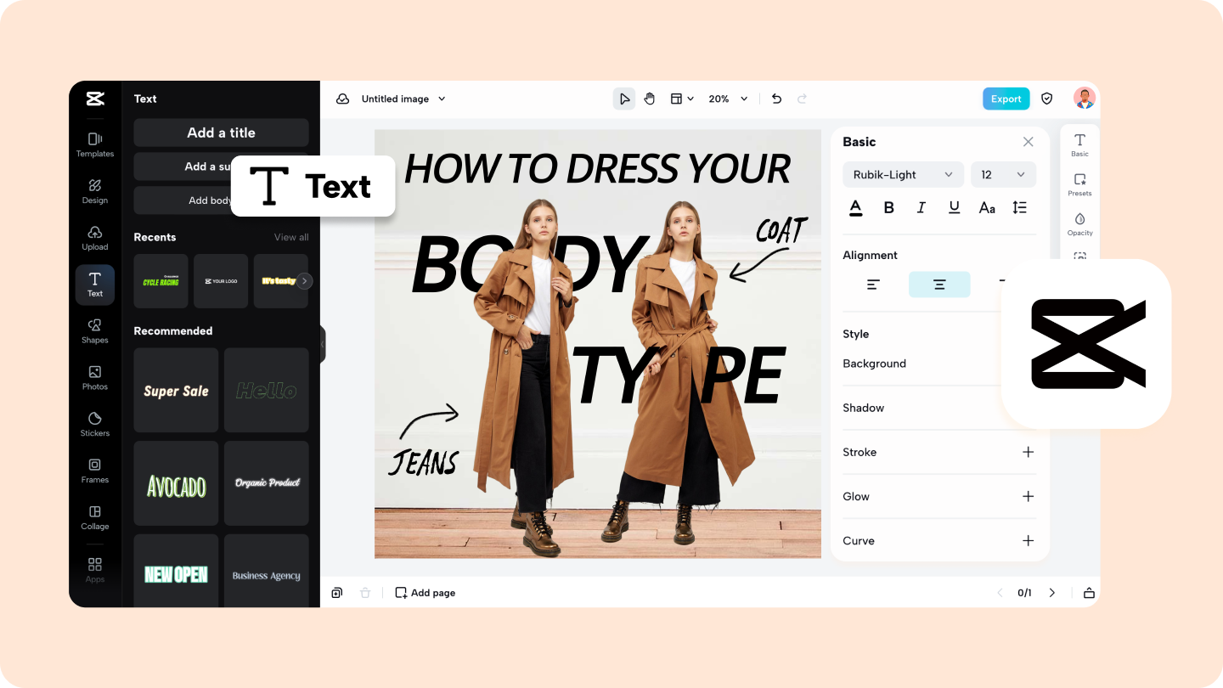Open the Untitled image title menu

click(x=403, y=99)
